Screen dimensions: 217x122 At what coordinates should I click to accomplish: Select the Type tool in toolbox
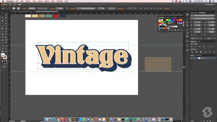(x=6, y=20)
